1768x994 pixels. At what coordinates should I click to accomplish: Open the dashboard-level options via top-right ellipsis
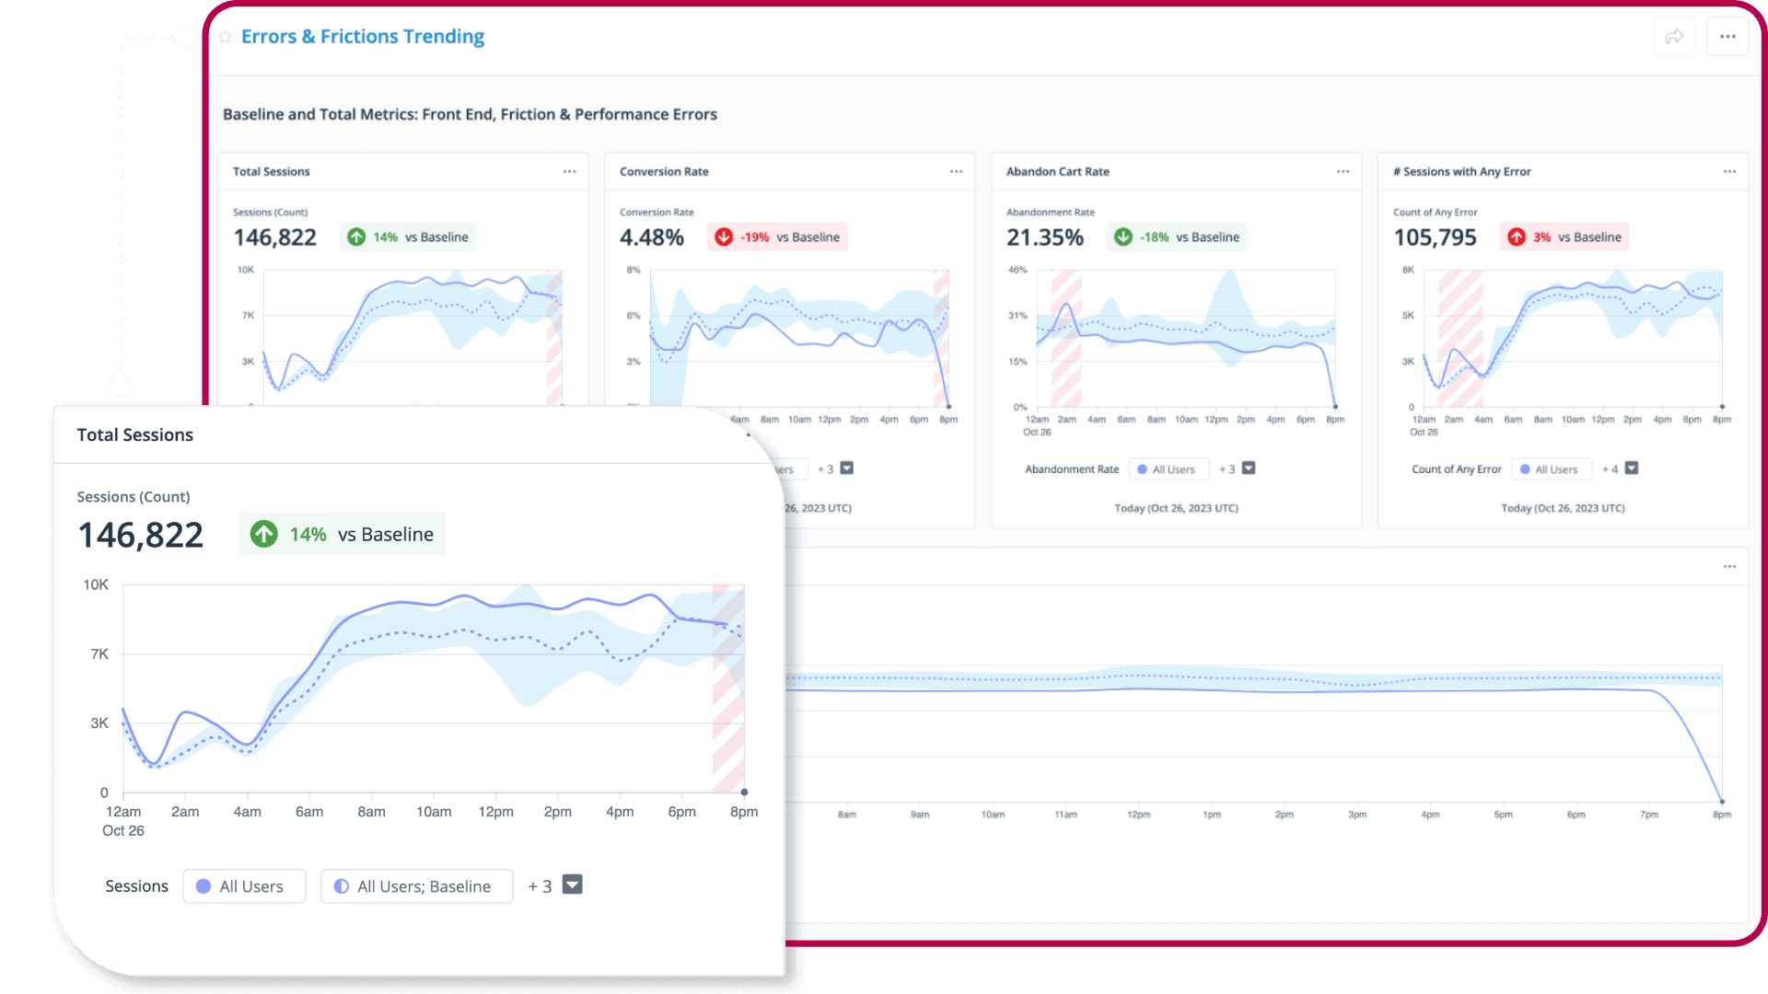[1727, 36]
